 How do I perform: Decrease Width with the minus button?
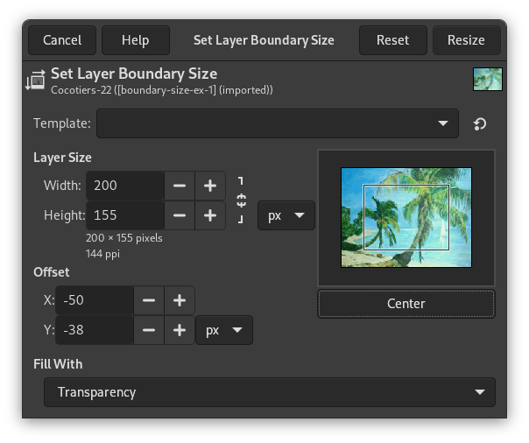point(179,186)
